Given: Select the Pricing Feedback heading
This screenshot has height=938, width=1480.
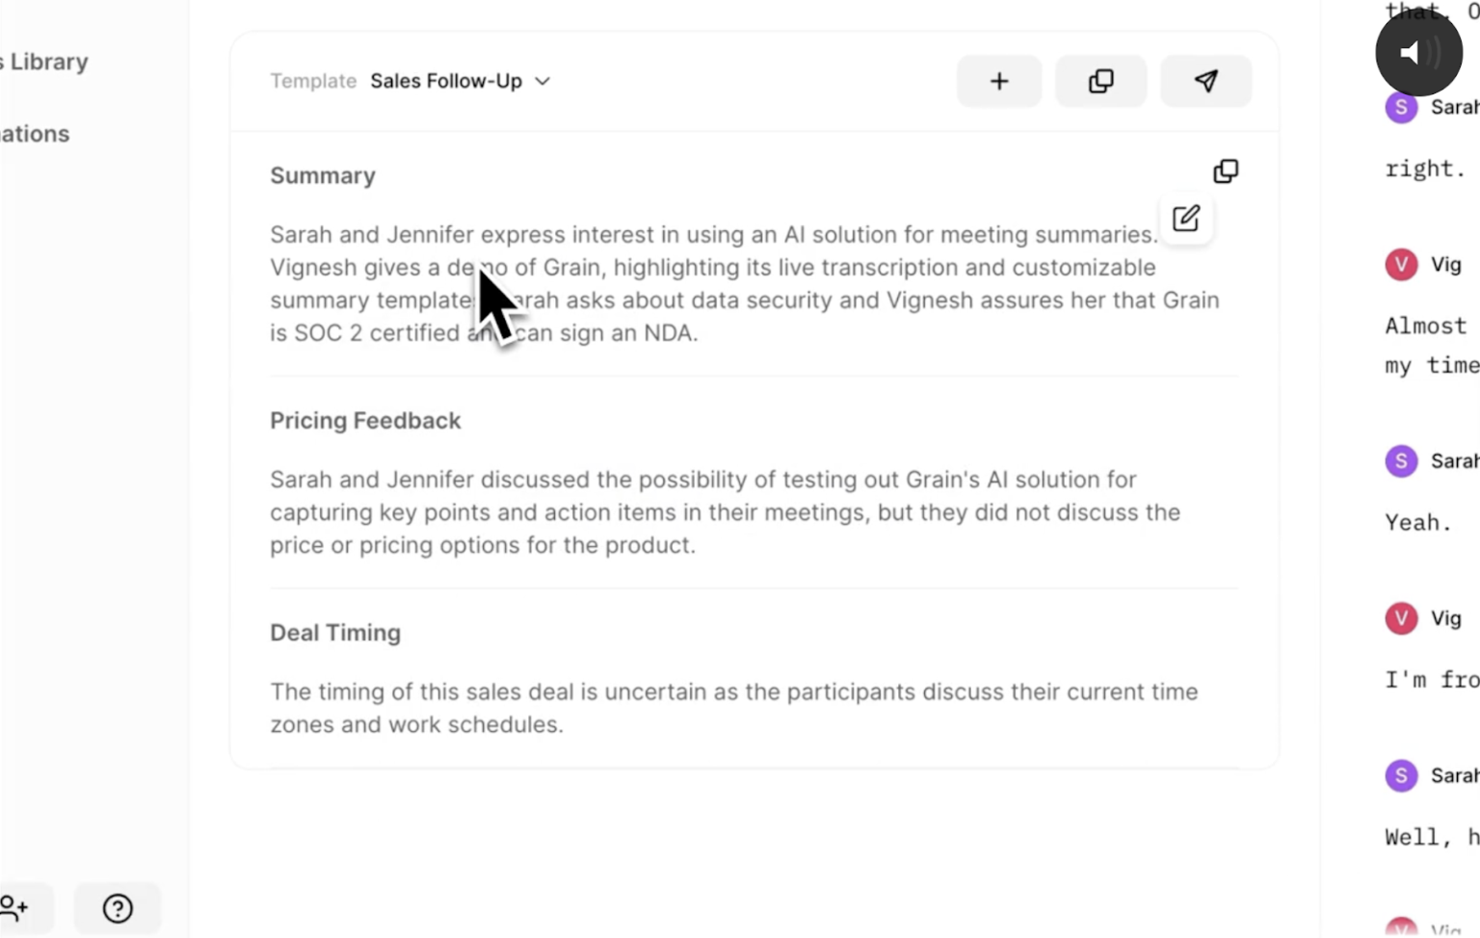Looking at the screenshot, I should click(x=365, y=421).
